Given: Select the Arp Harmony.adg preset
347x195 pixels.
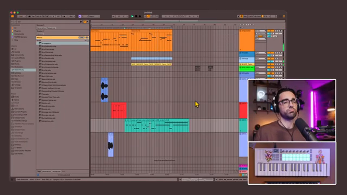Looking at the screenshot, I should pyautogui.click(x=49, y=61).
